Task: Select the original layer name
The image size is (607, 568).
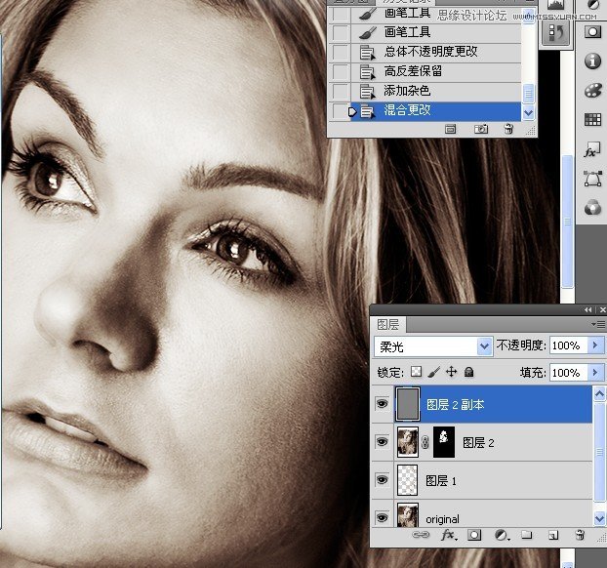Action: [x=442, y=519]
